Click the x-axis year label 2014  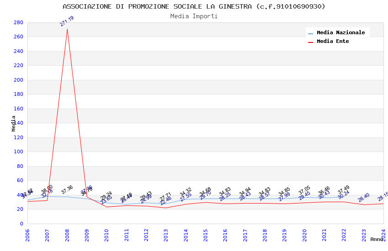tap(186, 235)
